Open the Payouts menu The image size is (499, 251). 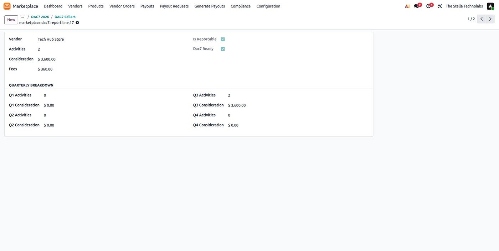[x=147, y=6]
